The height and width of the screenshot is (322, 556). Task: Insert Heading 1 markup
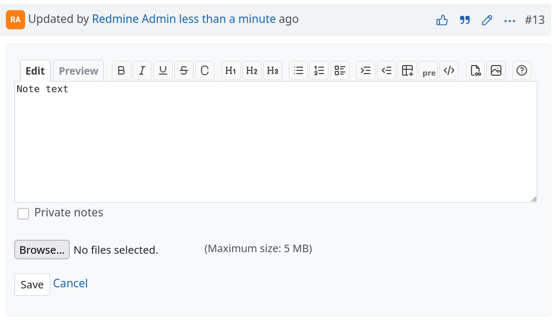[230, 70]
